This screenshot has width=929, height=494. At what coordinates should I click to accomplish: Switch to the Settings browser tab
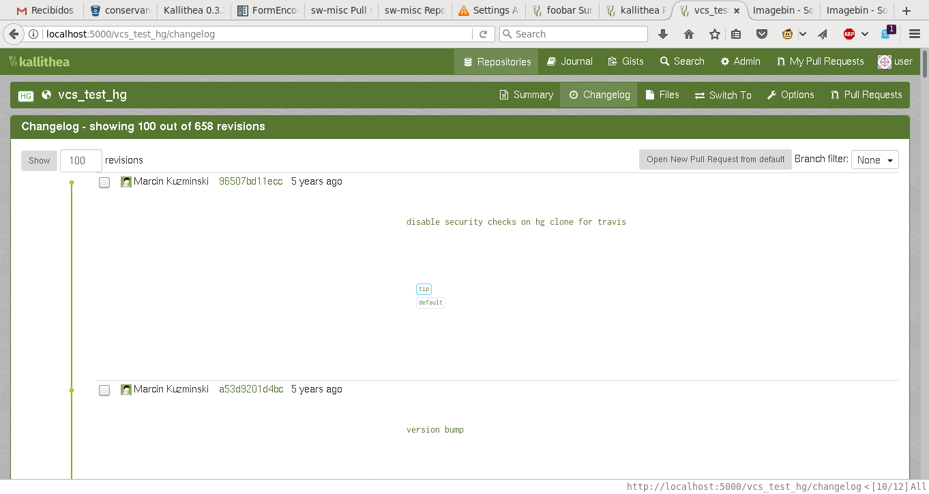tap(489, 11)
